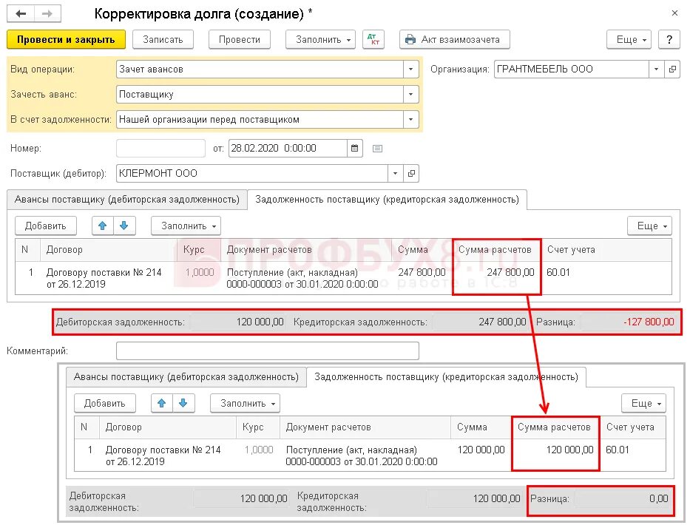Click Сумма расчетов cell 247 800,00

pos(497,278)
